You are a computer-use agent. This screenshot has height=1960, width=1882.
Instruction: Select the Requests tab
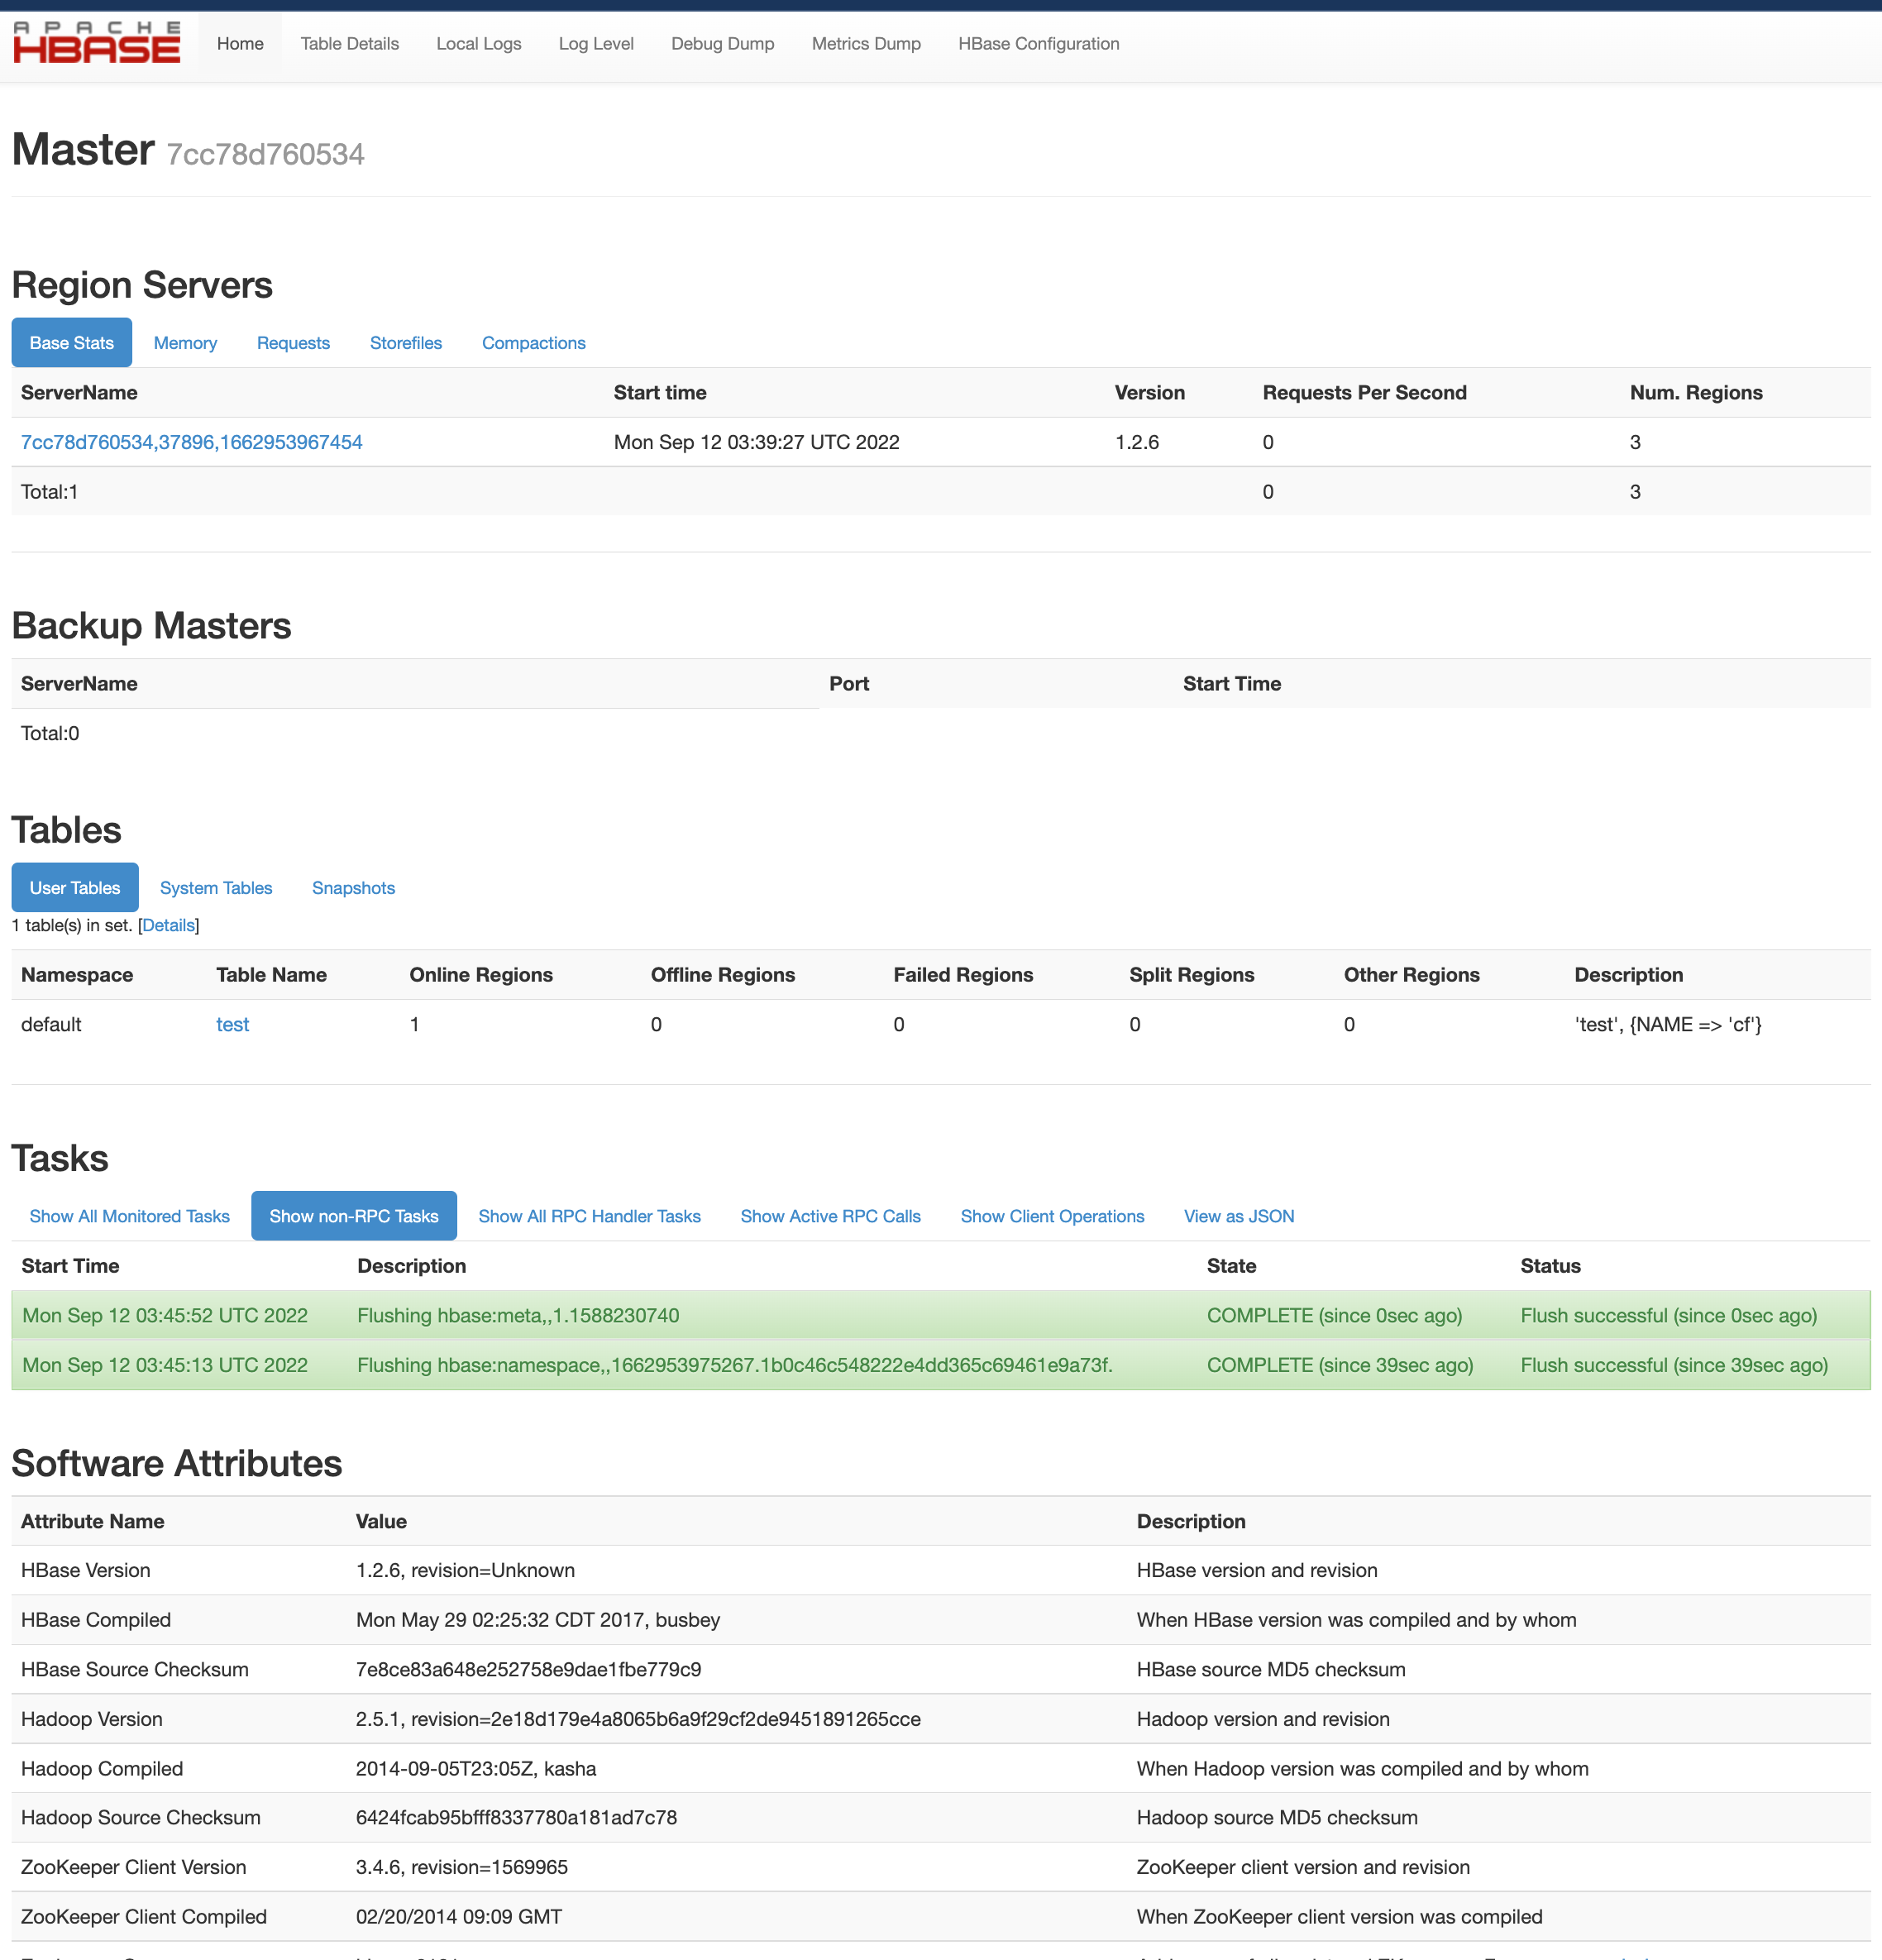tap(293, 343)
